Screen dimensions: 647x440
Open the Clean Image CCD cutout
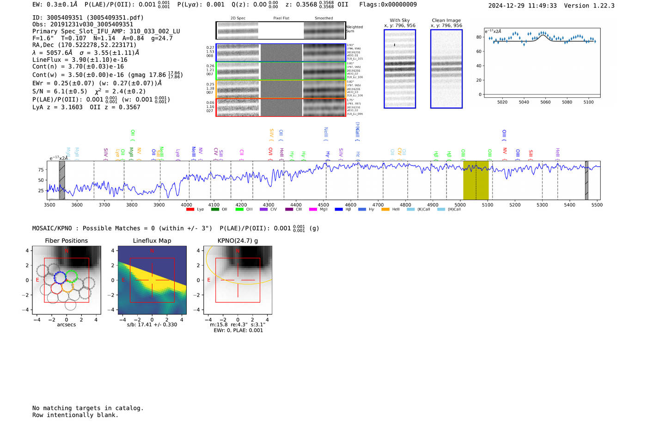click(x=446, y=69)
